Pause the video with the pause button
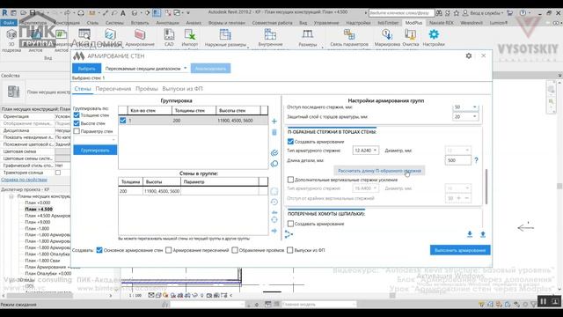The width and height of the screenshot is (563, 317). coord(543,301)
